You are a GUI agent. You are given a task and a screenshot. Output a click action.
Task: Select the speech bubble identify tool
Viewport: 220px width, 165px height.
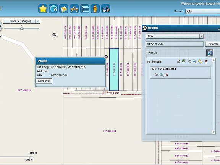(53, 9)
